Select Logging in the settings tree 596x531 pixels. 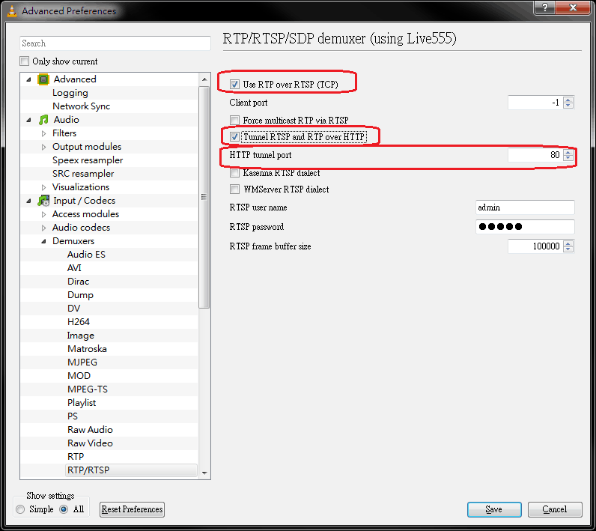70,93
